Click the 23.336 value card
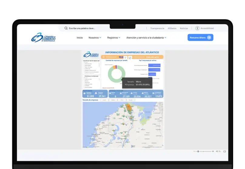This screenshot has width=245, height=169. click(137, 96)
